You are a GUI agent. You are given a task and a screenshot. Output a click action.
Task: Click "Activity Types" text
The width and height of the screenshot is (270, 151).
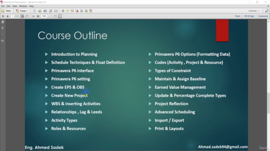click(x=64, y=120)
